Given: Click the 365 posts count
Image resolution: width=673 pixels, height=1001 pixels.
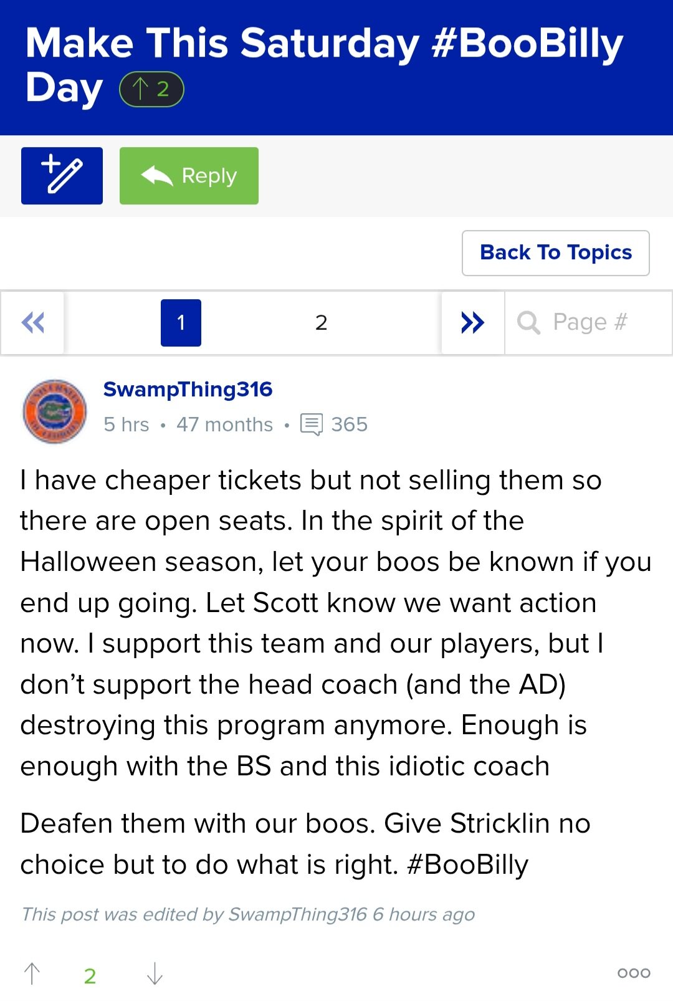Looking at the screenshot, I should 349,424.
